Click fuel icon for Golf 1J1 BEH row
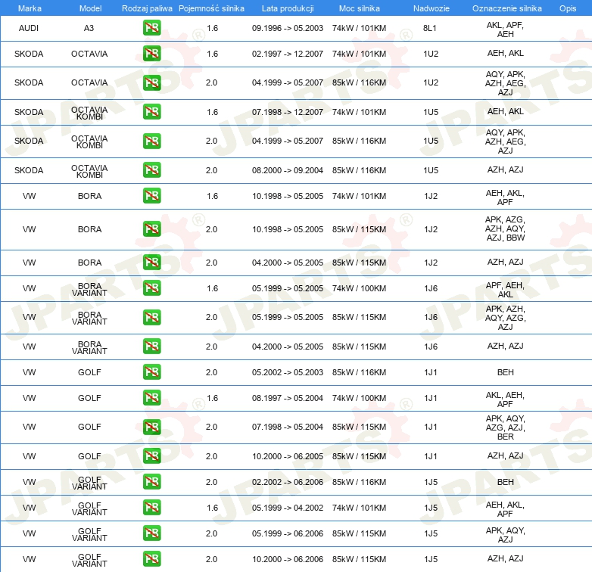Image resolution: width=592 pixels, height=572 pixels. pyautogui.click(x=151, y=372)
